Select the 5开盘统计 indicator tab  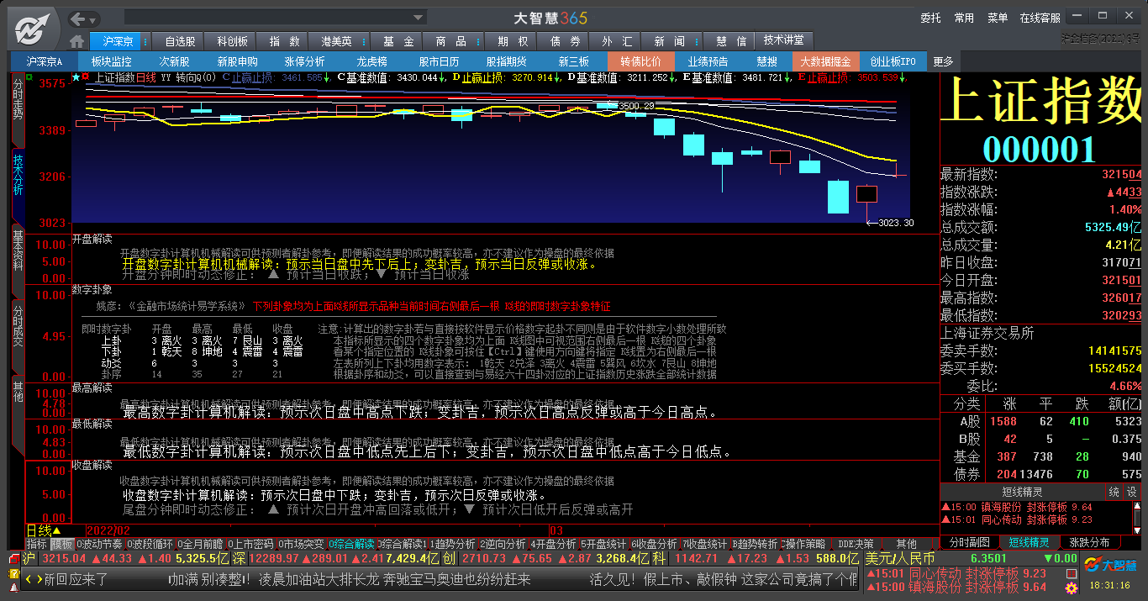click(603, 544)
